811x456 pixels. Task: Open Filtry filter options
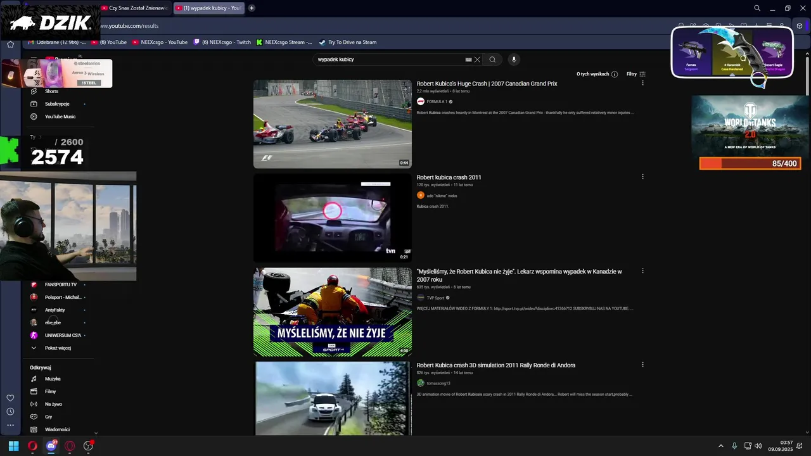click(x=636, y=74)
